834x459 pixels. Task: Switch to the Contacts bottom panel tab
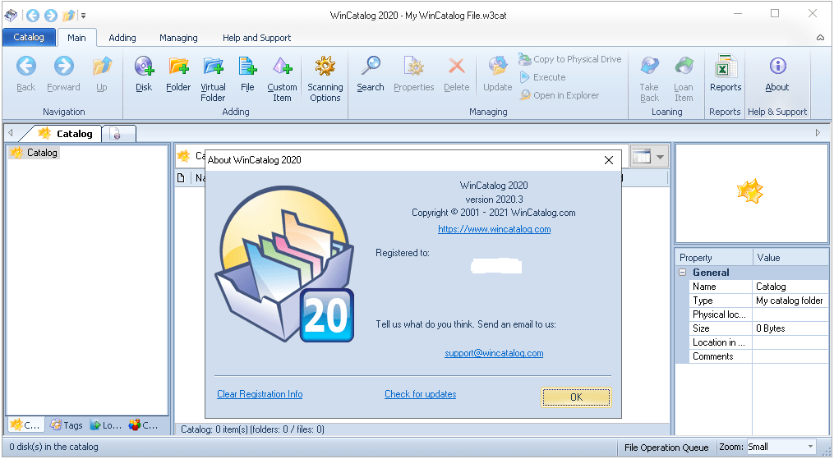point(144,425)
